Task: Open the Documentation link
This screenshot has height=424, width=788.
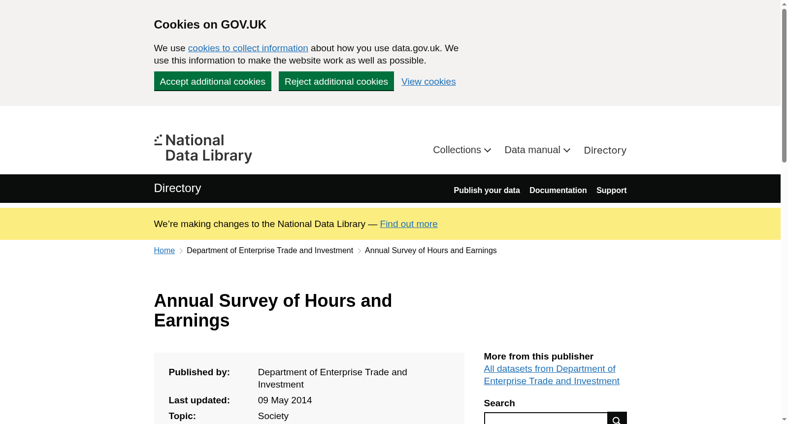Action: click(558, 190)
